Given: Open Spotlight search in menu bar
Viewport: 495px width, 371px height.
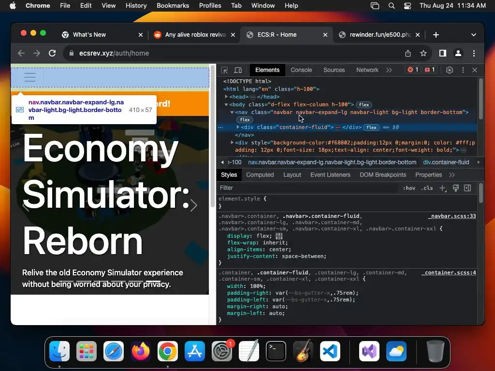Looking at the screenshot, I should [x=392, y=5].
